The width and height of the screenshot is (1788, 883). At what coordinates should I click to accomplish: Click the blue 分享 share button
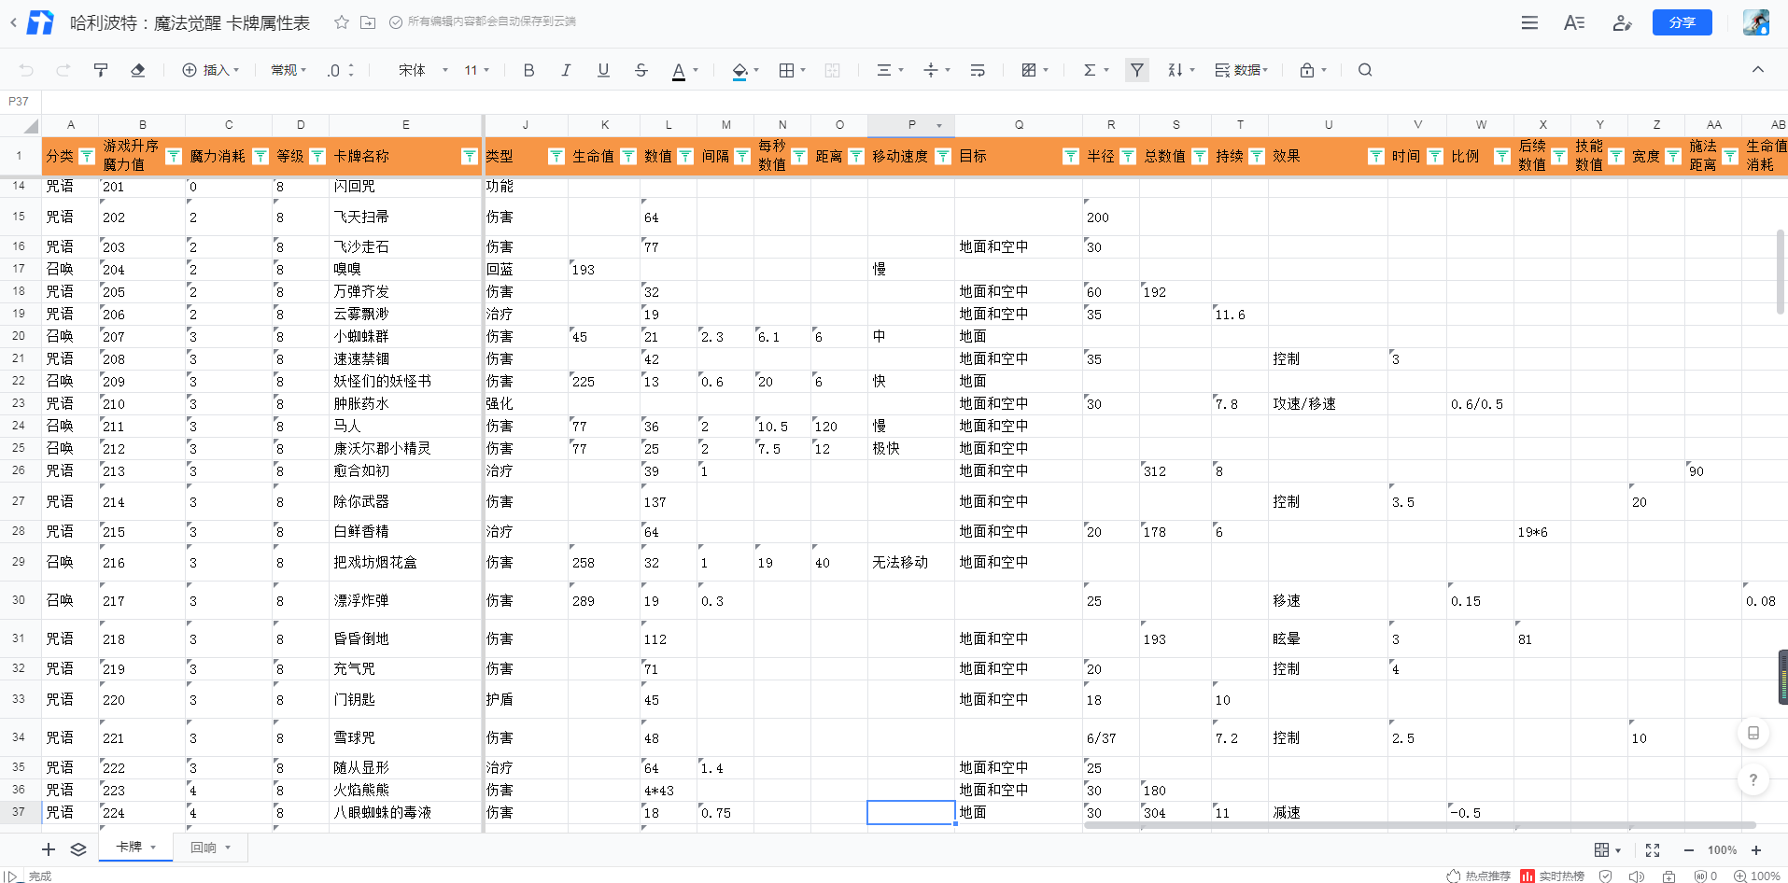pyautogui.click(x=1682, y=22)
